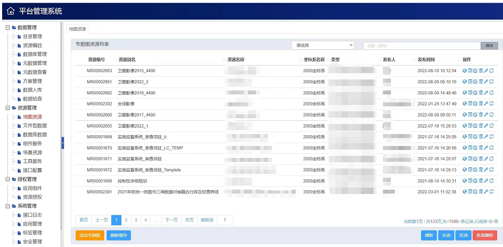
Task: Click the 批量删除 button
Action: coord(485,235)
